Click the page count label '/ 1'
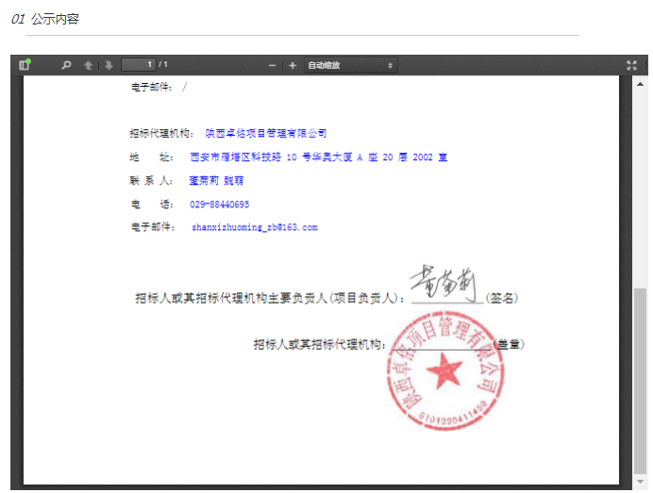 163,65
